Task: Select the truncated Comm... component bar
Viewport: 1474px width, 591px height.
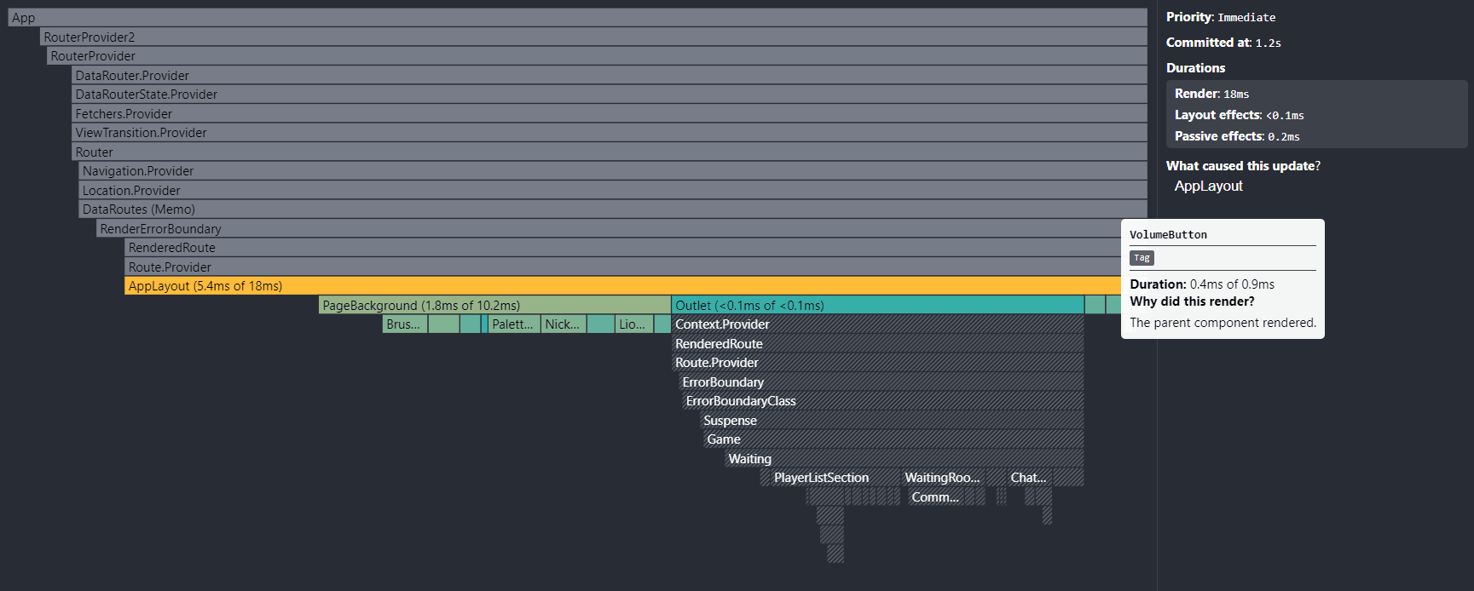Action: tap(937, 497)
